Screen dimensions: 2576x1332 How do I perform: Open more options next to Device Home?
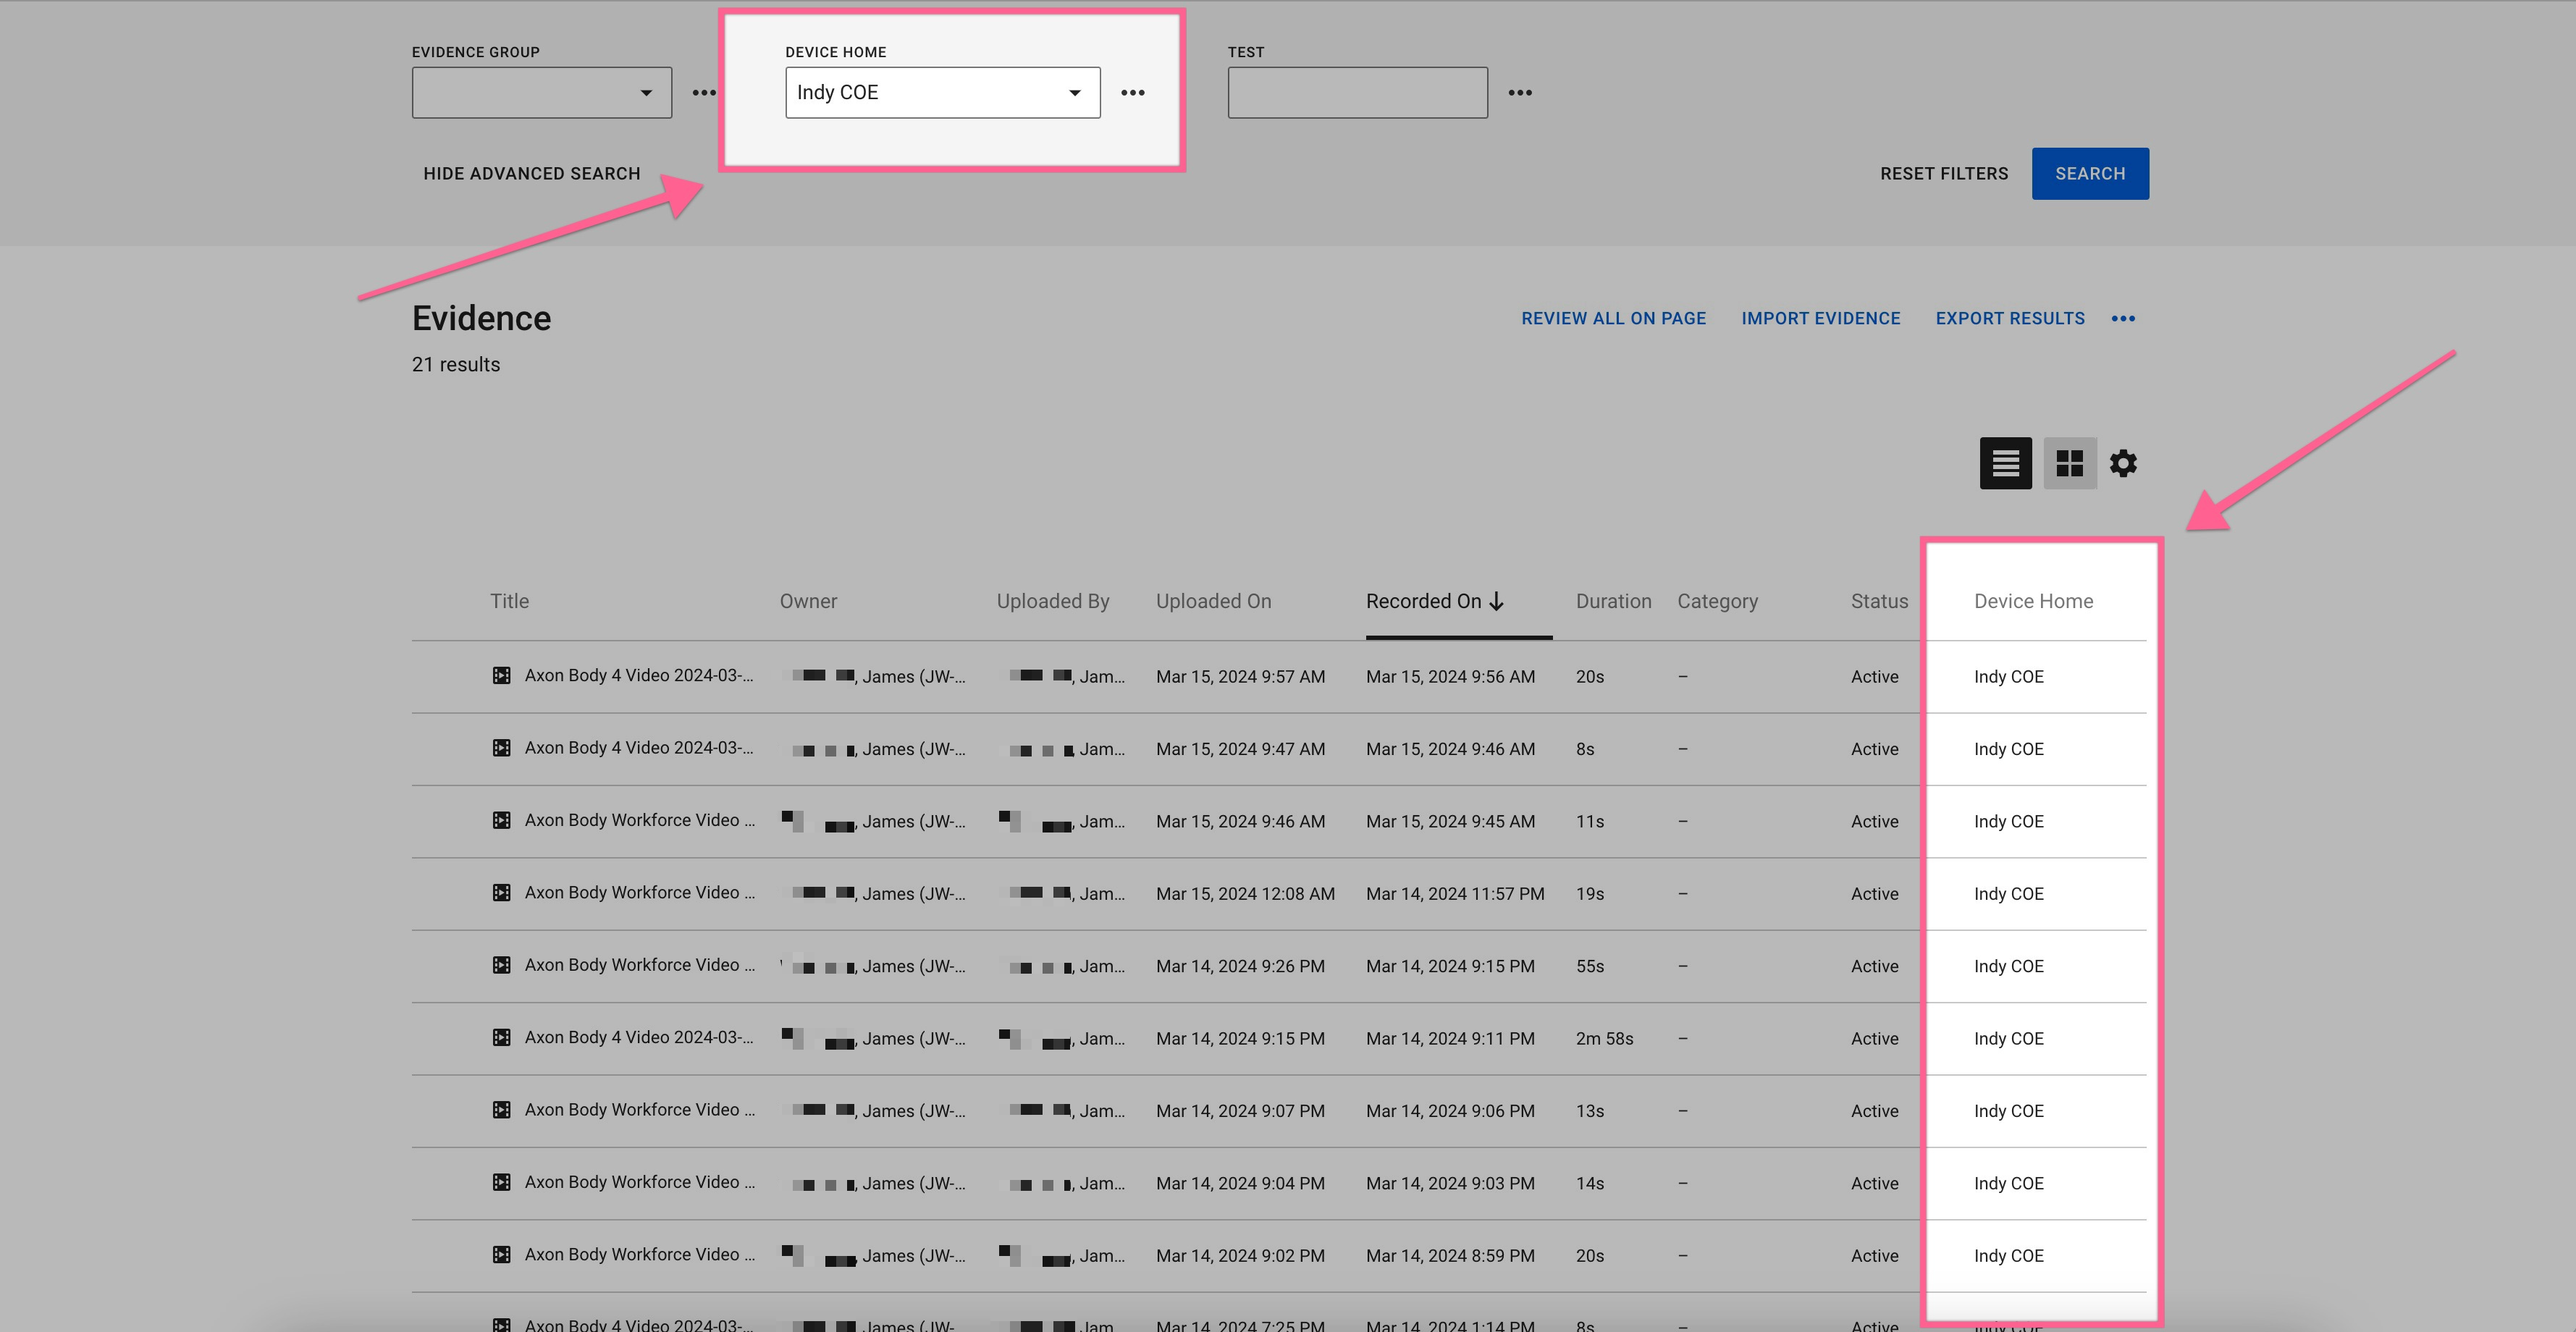coord(1132,93)
